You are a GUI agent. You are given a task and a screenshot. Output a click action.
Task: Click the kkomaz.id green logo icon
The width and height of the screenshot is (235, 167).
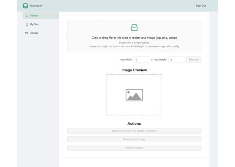coord(25,6)
